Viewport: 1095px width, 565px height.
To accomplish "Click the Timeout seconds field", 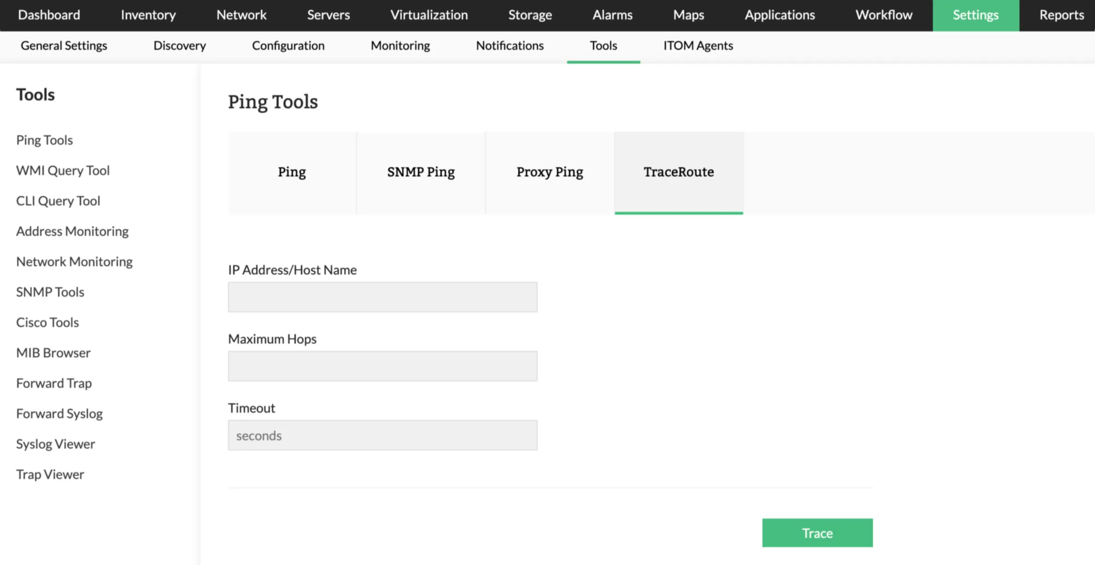I will (x=382, y=435).
